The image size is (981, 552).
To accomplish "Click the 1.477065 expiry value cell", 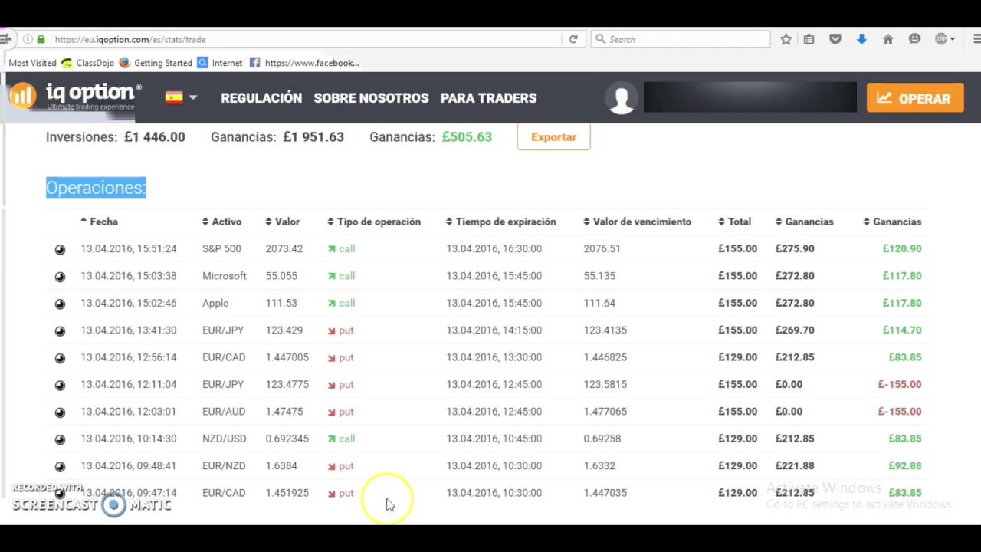I will tap(605, 411).
